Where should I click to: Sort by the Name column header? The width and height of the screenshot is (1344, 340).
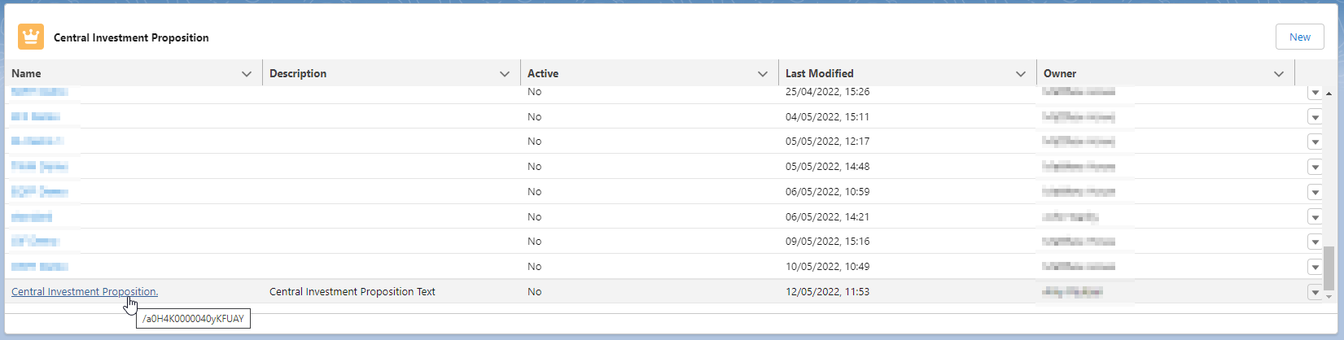26,73
